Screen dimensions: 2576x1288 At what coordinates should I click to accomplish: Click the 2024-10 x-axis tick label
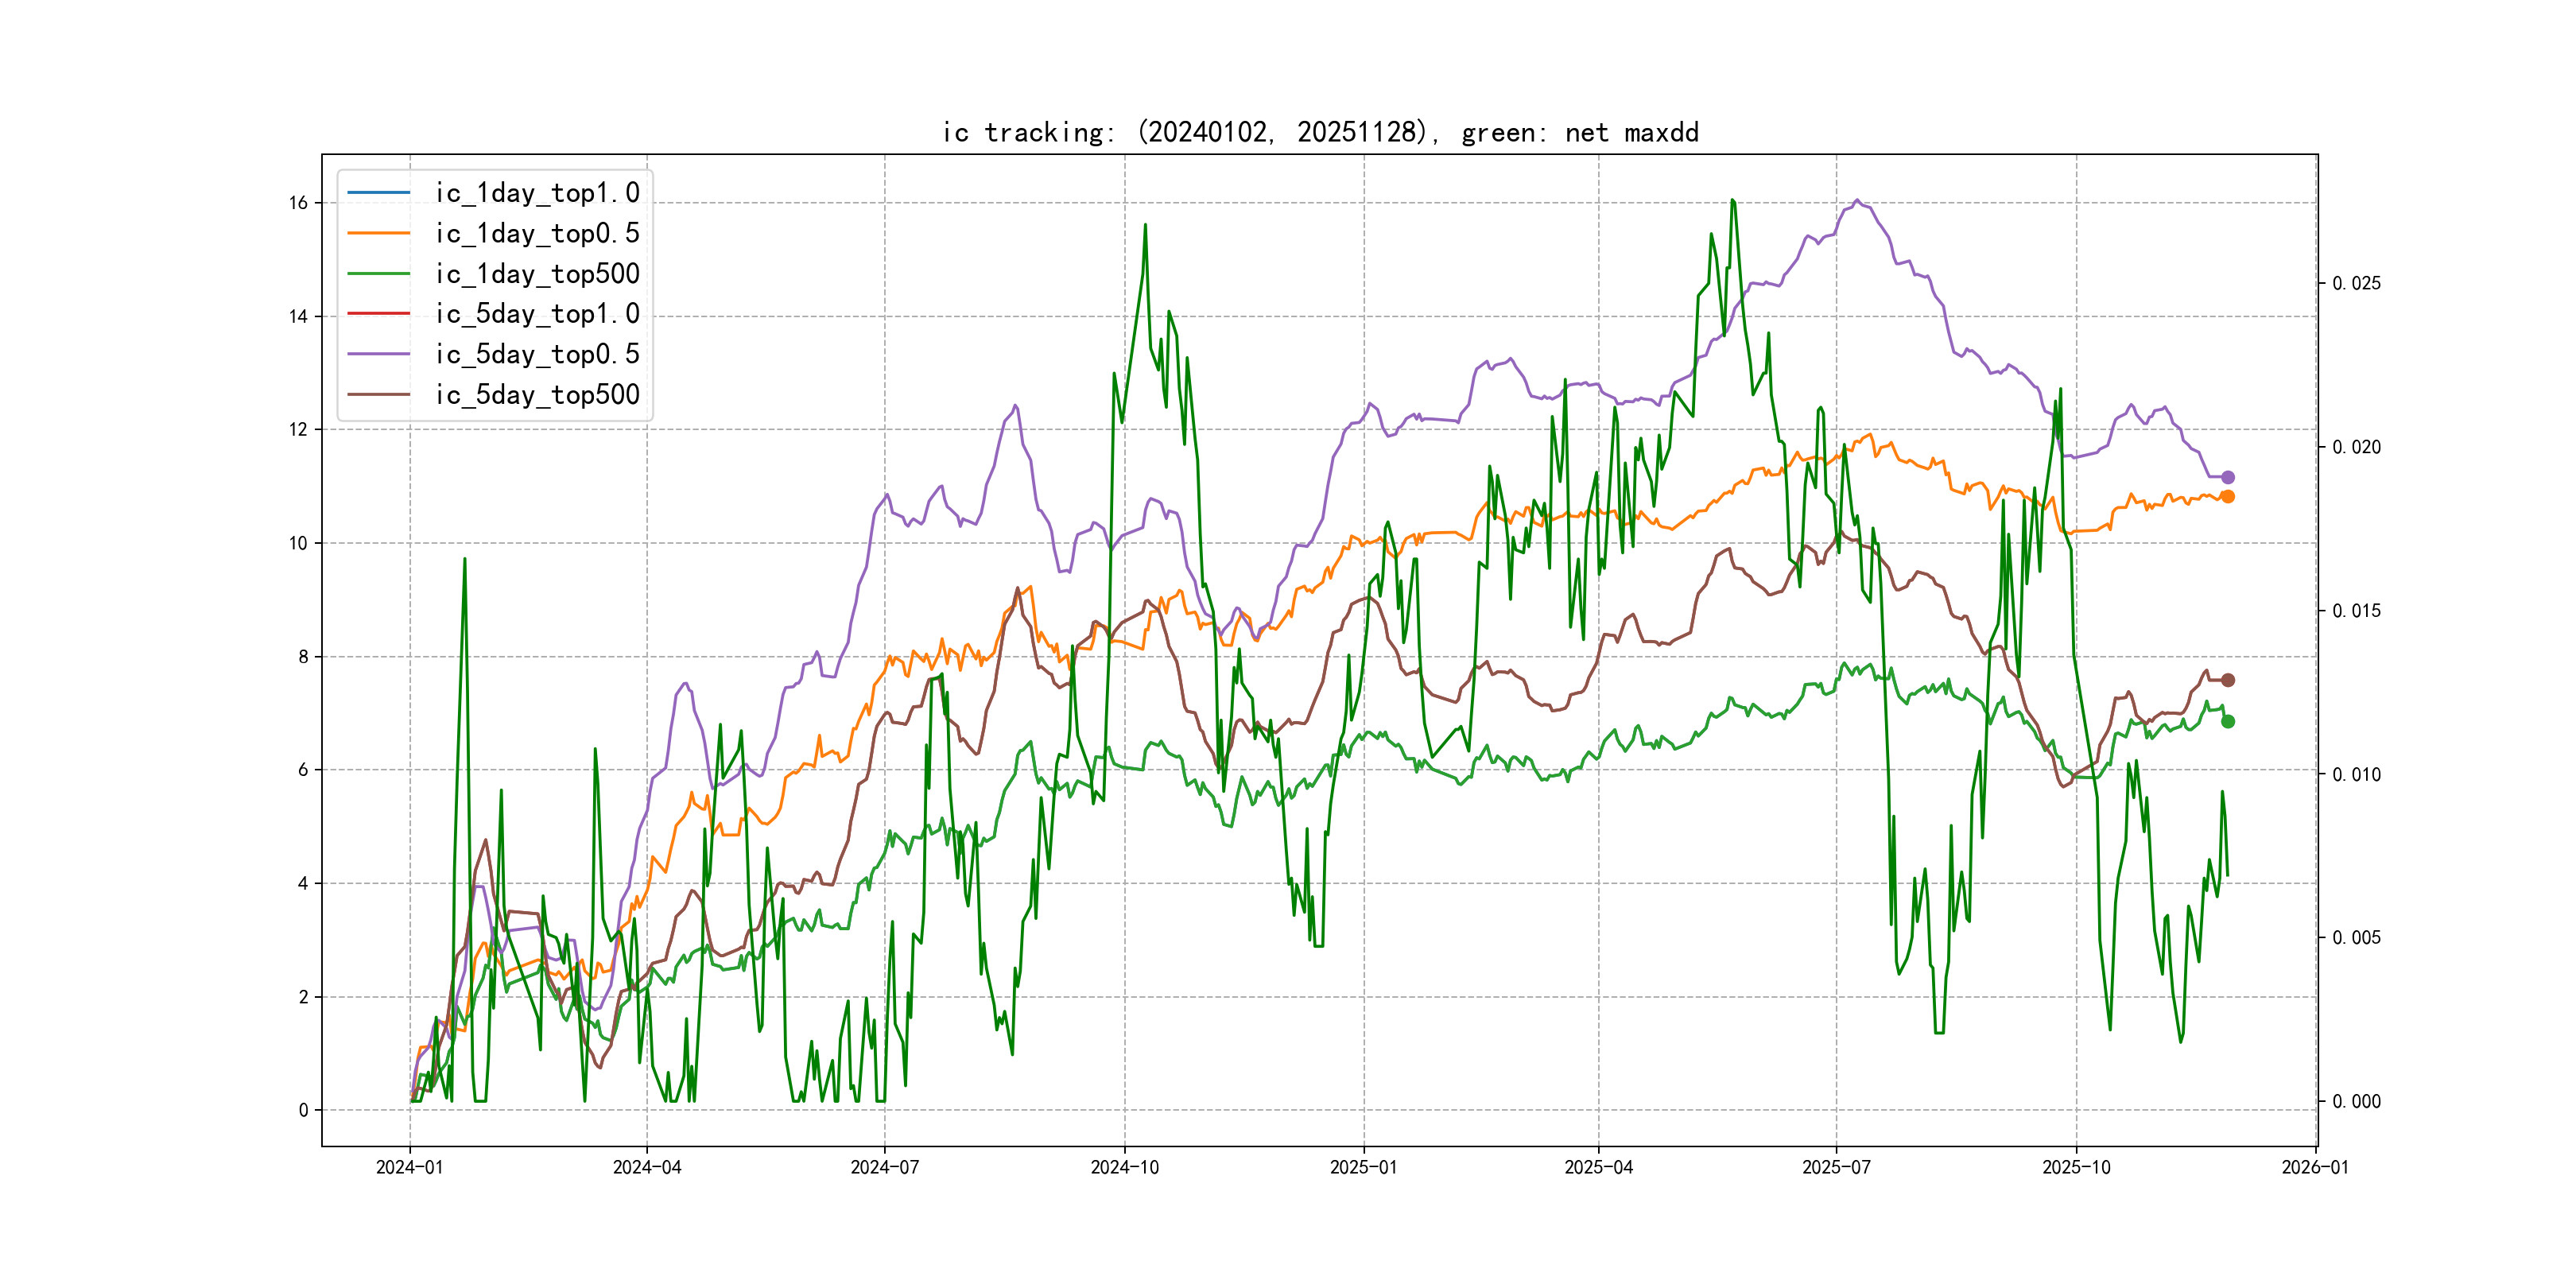(x=1124, y=1167)
